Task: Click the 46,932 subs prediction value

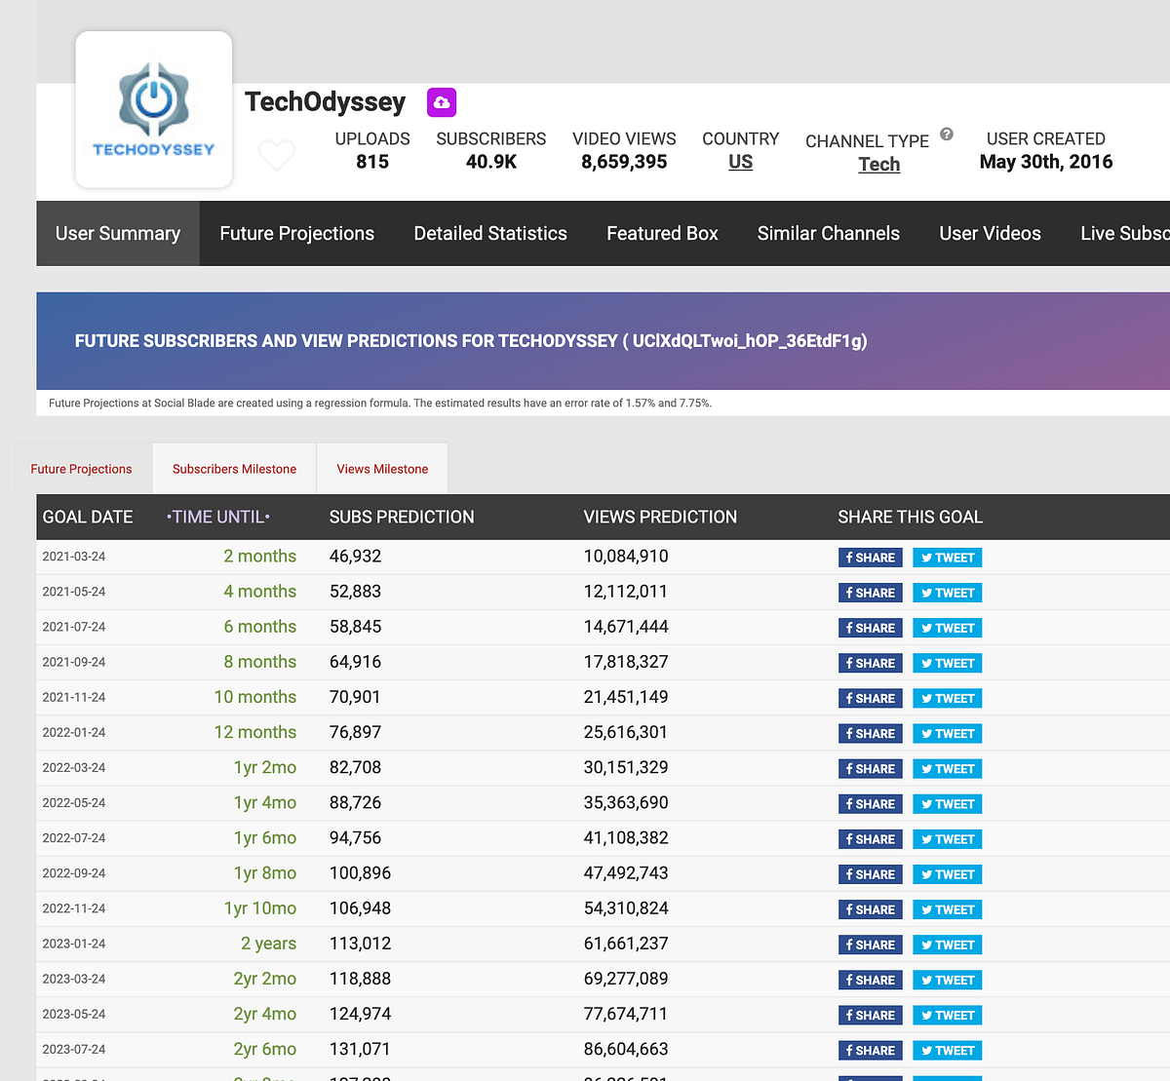Action: point(356,557)
